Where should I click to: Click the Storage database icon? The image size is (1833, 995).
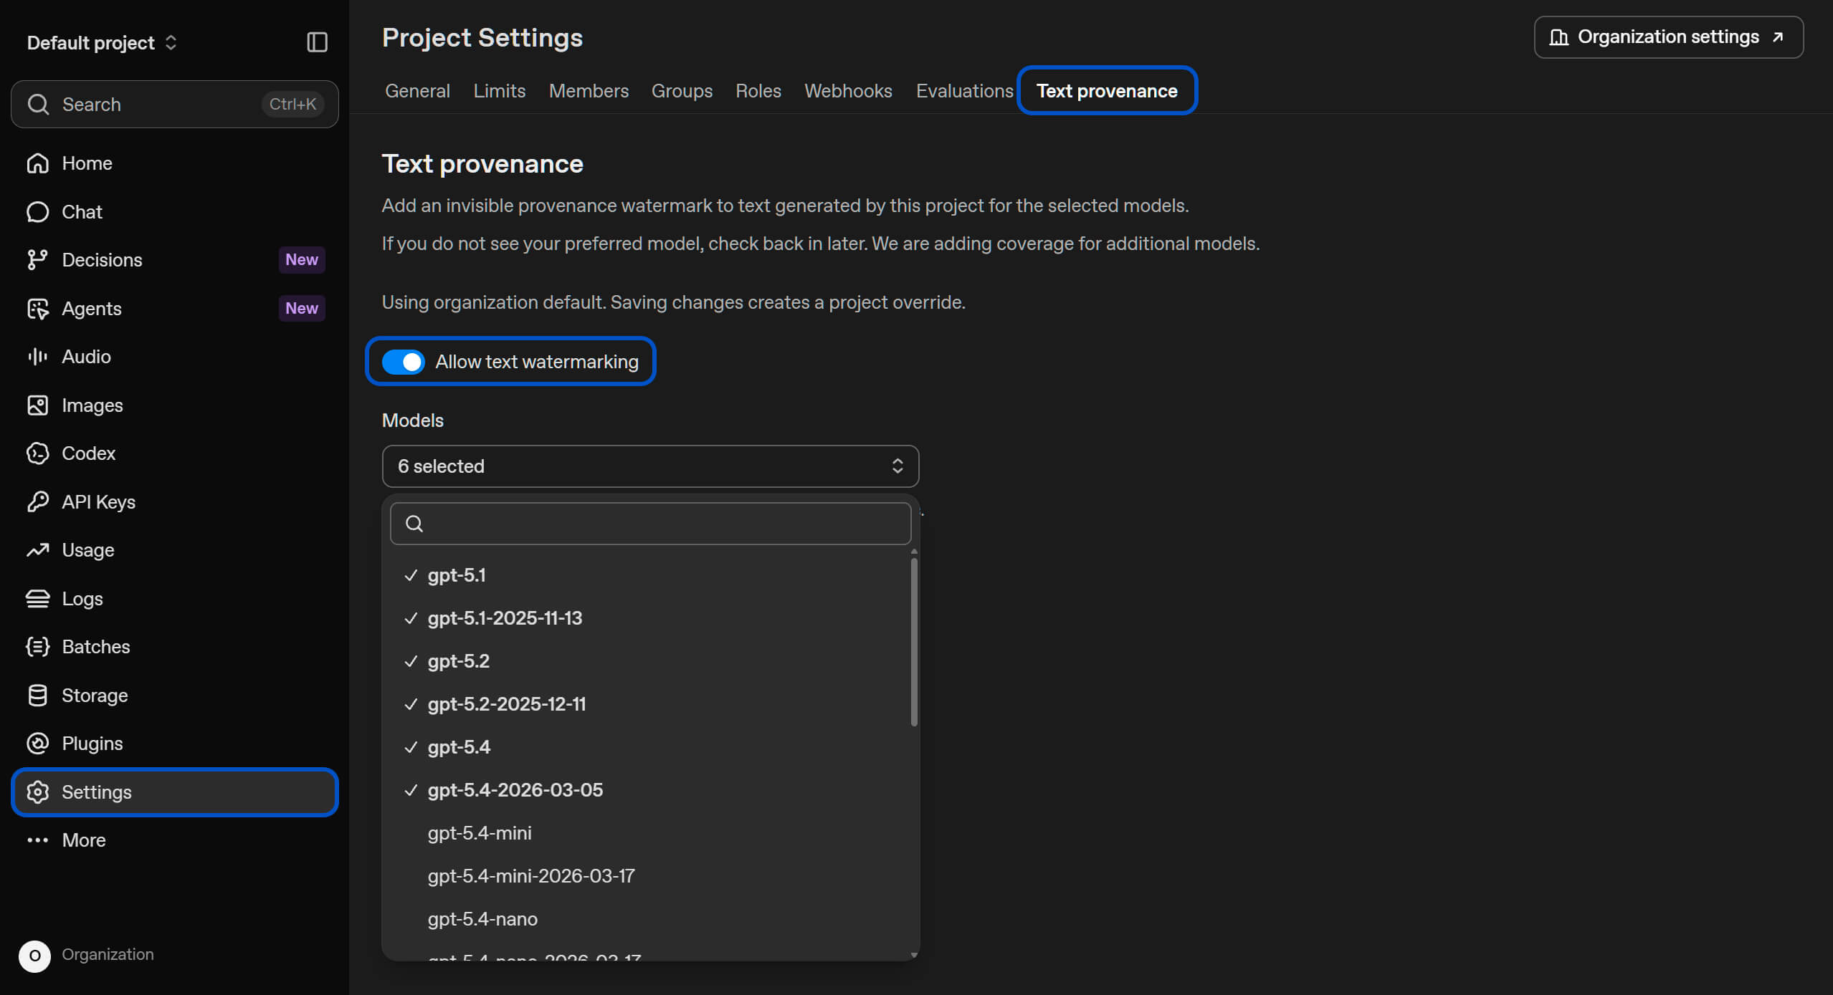37,696
